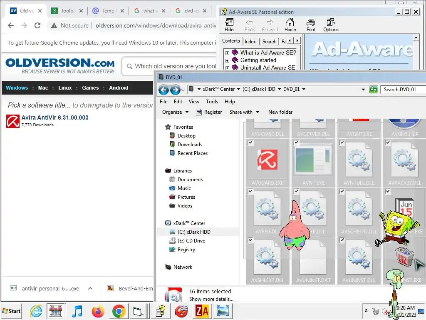426x320 pixels.
Task: Open Chrome from the taskbar
Action: pyautogui.click(x=119, y=311)
